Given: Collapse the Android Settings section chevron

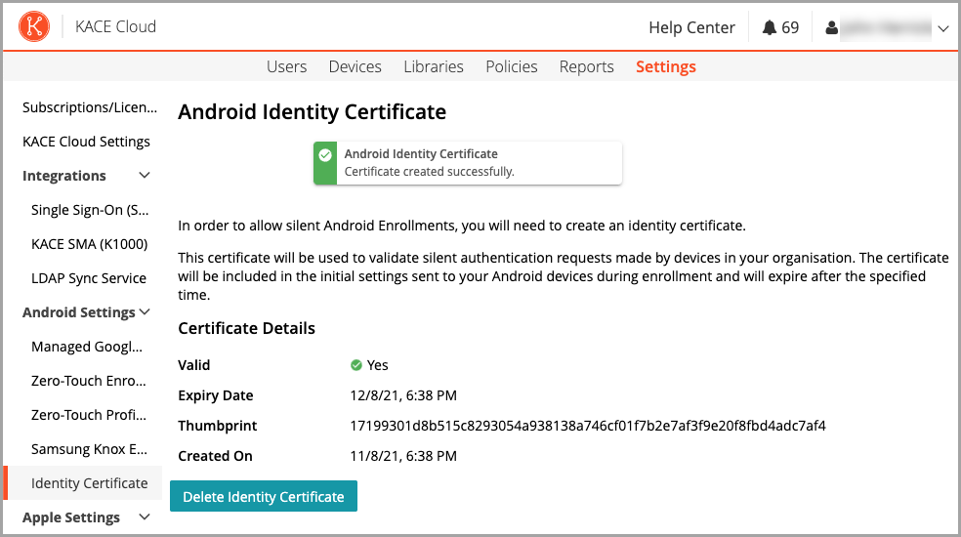Looking at the screenshot, I should (145, 312).
